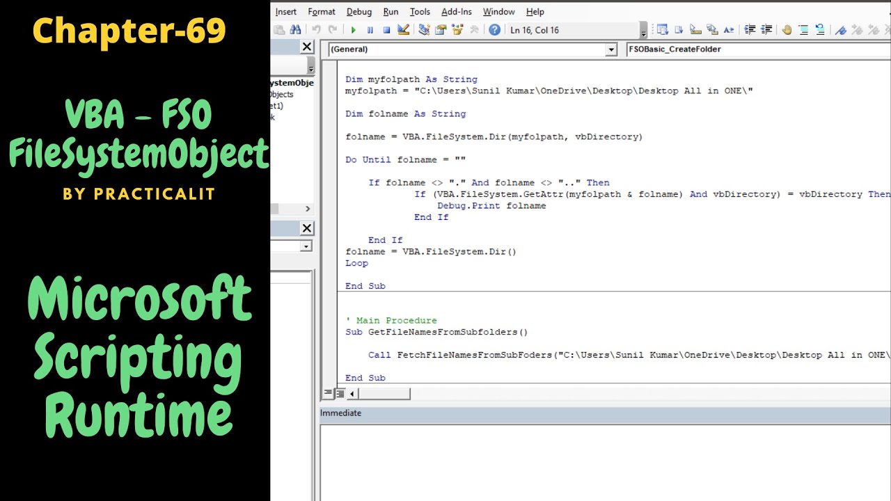891x501 pixels.
Task: Click List Properties/Methods icon
Action: (x=663, y=30)
